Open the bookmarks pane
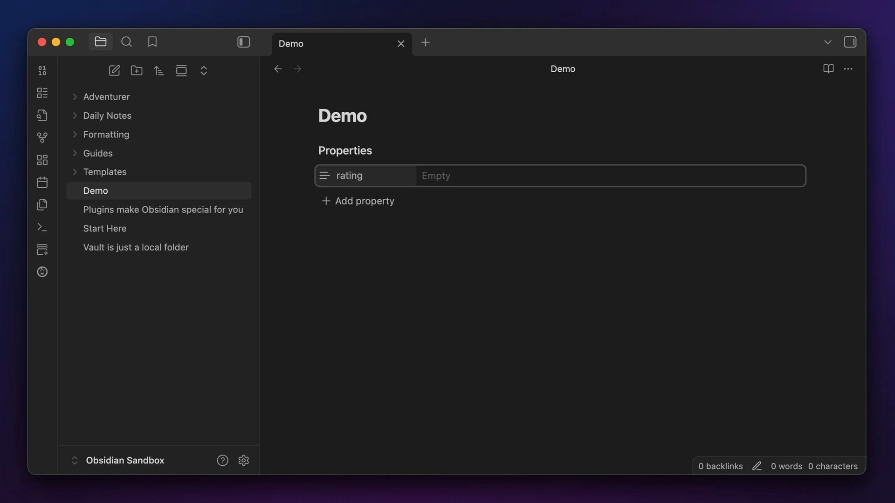 tap(152, 42)
